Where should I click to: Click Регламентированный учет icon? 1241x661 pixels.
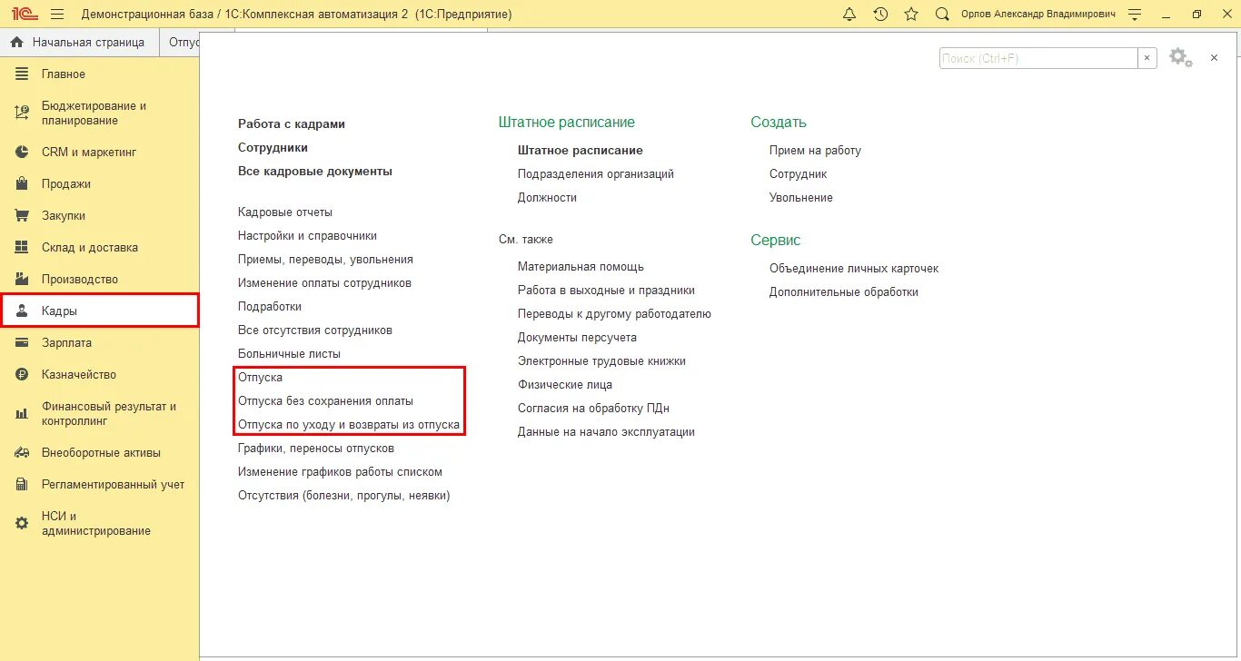pos(23,484)
